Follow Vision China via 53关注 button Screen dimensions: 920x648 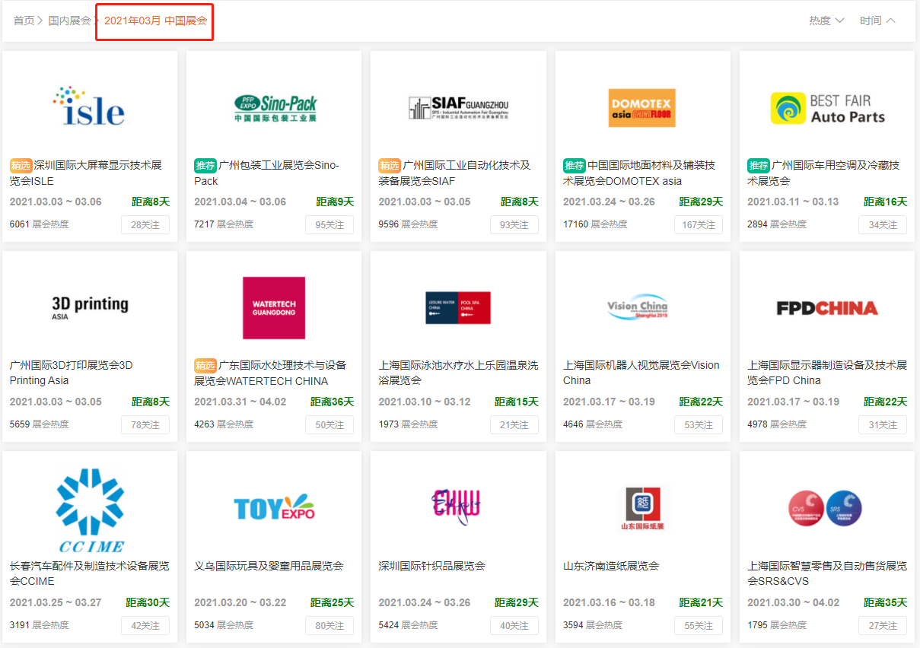coord(699,424)
